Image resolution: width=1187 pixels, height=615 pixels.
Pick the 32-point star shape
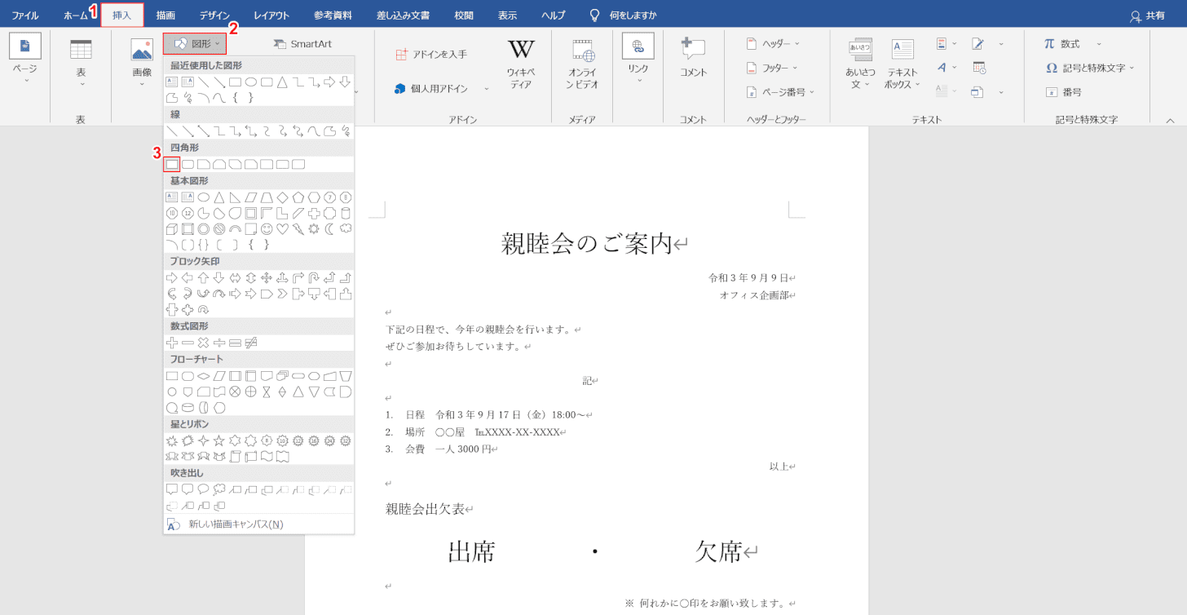(346, 440)
